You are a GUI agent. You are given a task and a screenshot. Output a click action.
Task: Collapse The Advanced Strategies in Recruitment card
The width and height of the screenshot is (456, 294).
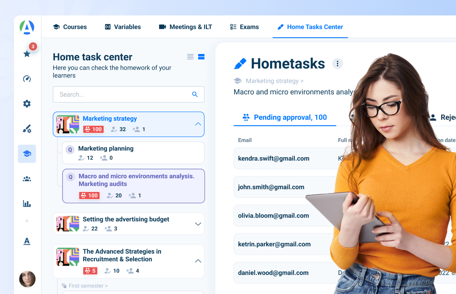[x=198, y=261]
